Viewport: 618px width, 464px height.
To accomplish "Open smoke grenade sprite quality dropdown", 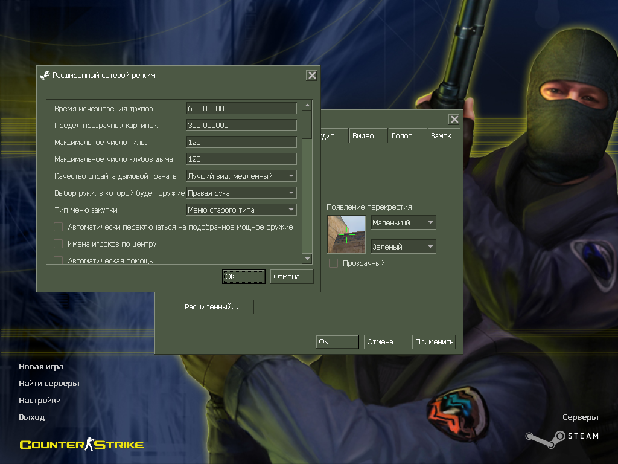I will pyautogui.click(x=241, y=176).
